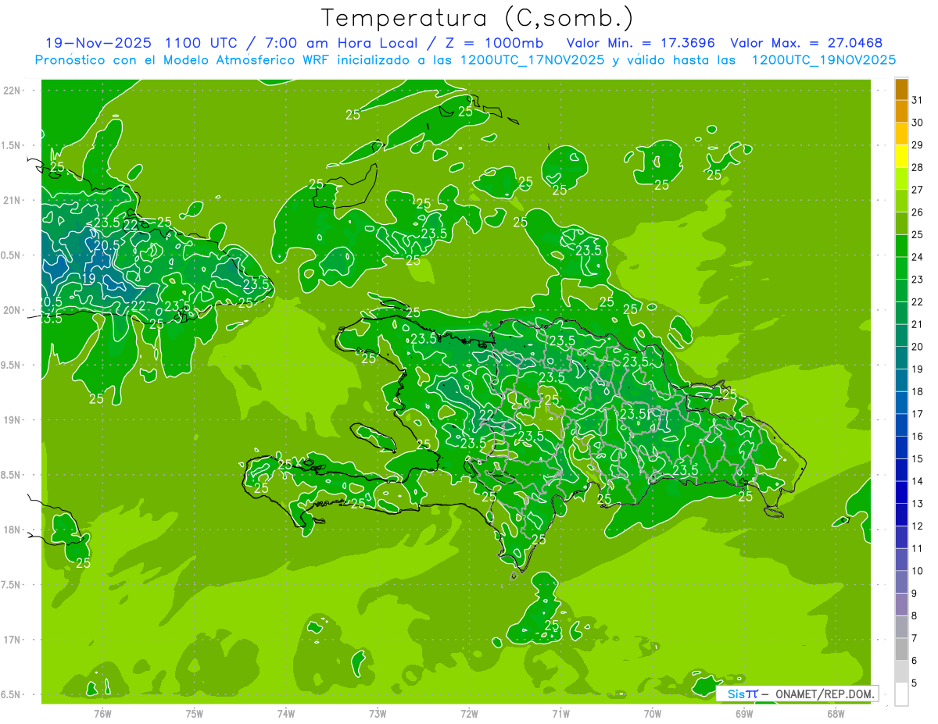Click the '20N' latitude axis label
The image size is (938, 724).
[x=12, y=310]
